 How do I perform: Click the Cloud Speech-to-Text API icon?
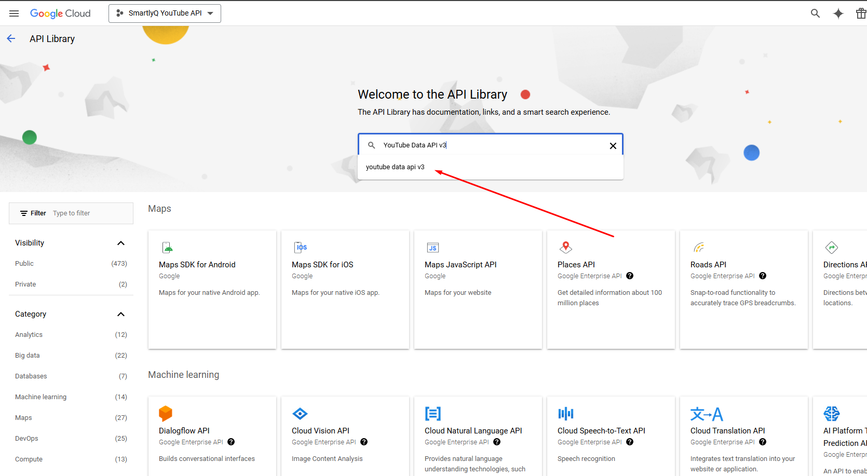click(x=566, y=414)
